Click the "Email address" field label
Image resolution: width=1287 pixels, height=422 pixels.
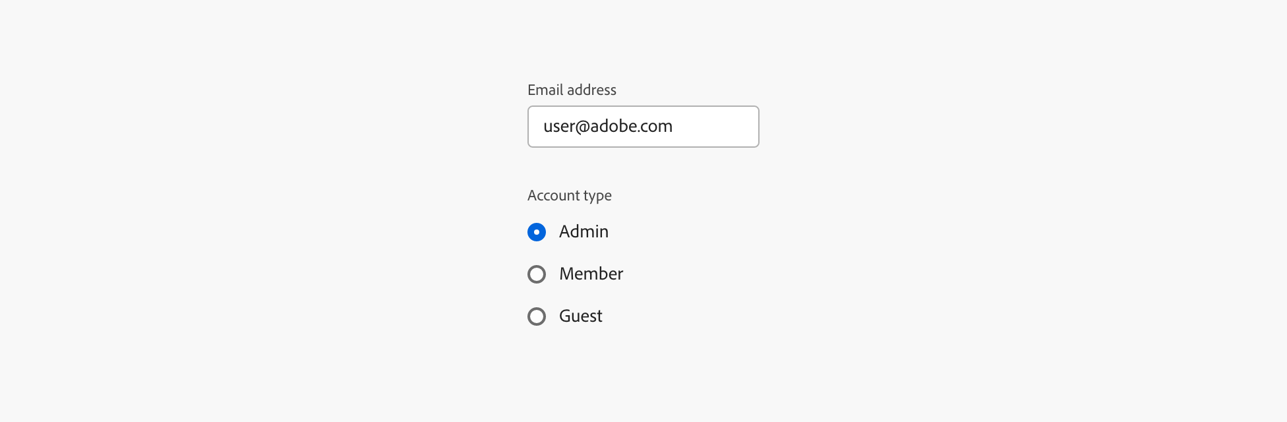[x=572, y=90]
